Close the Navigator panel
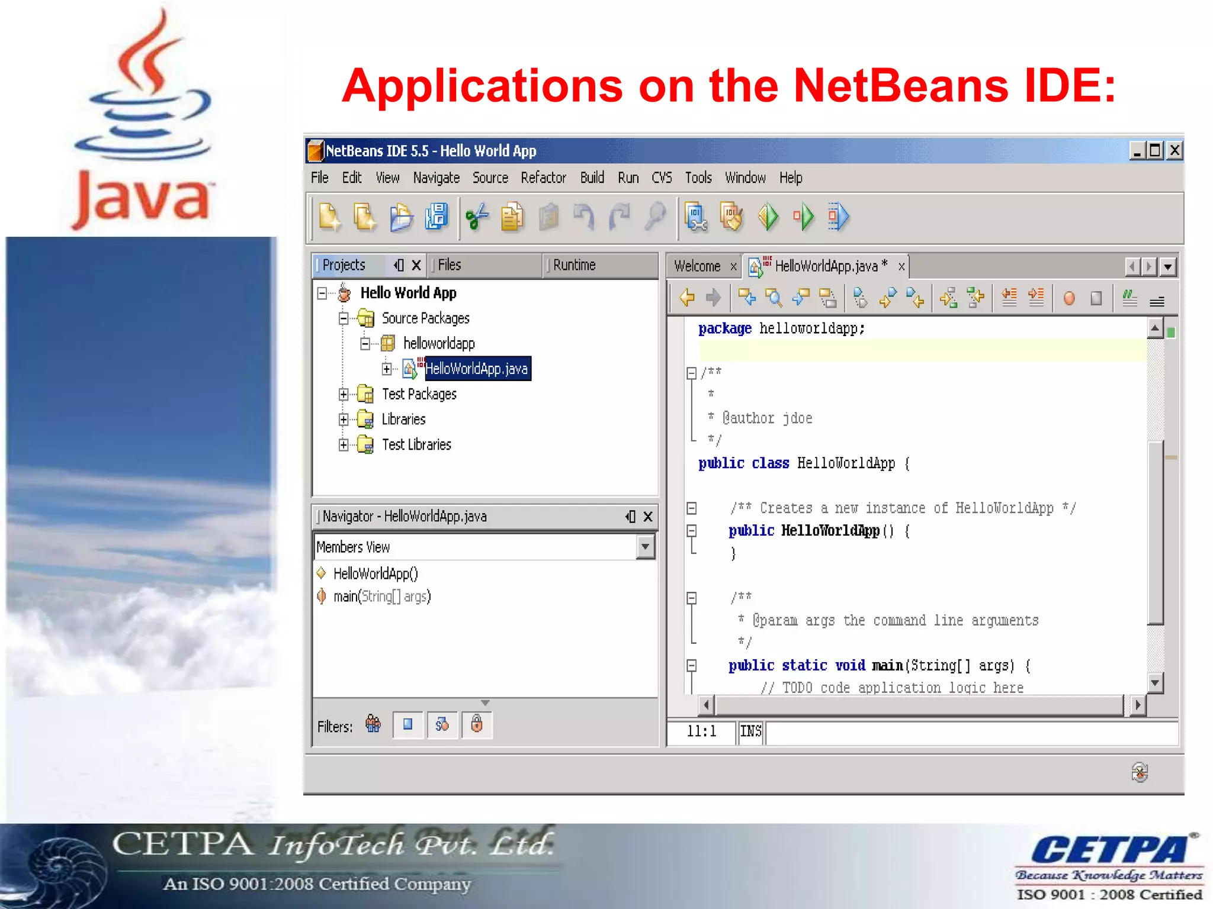This screenshot has width=1213, height=909. coord(648,517)
